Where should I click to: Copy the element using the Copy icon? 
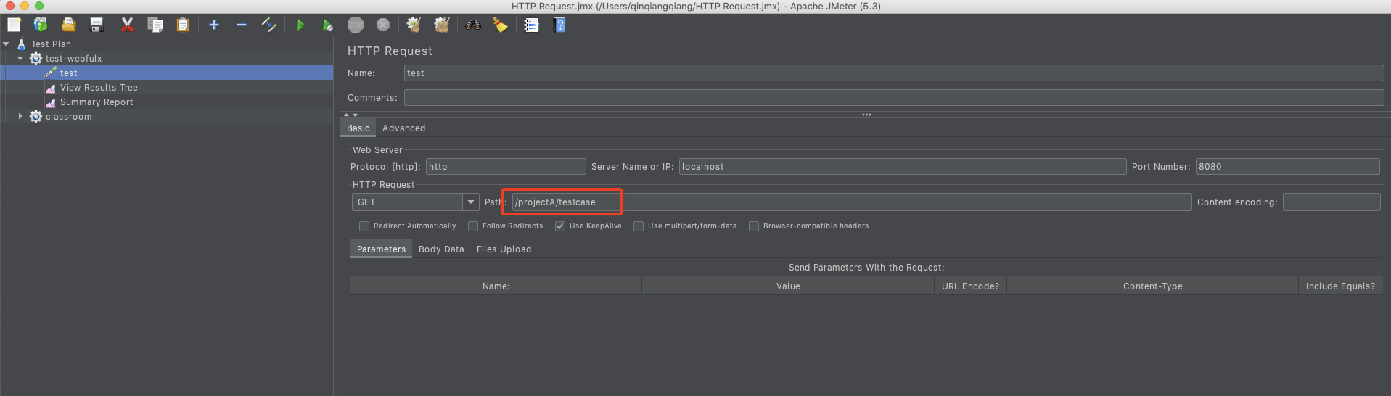tap(155, 25)
